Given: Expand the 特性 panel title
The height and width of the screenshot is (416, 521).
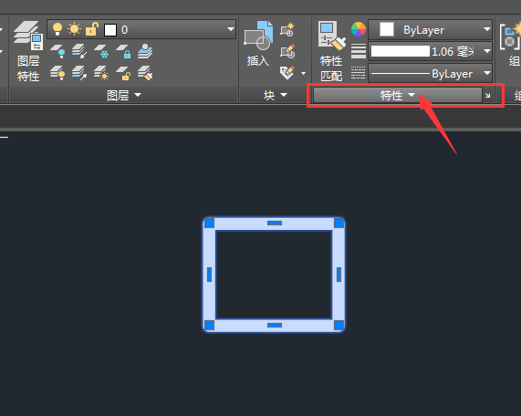Looking at the screenshot, I should [x=398, y=96].
